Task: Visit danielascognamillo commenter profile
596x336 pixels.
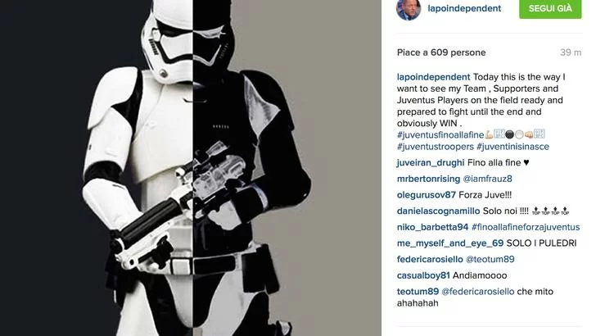Action: (x=438, y=211)
